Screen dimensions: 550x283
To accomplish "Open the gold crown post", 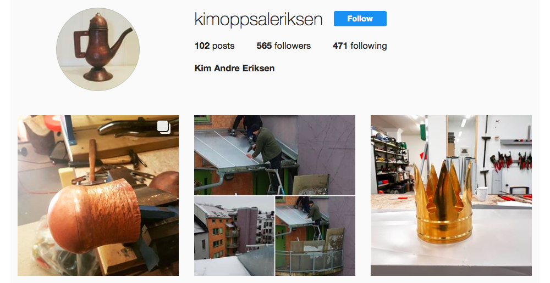I will 451,196.
